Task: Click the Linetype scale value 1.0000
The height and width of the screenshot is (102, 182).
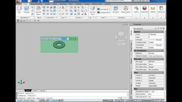Action: pos(156,42)
